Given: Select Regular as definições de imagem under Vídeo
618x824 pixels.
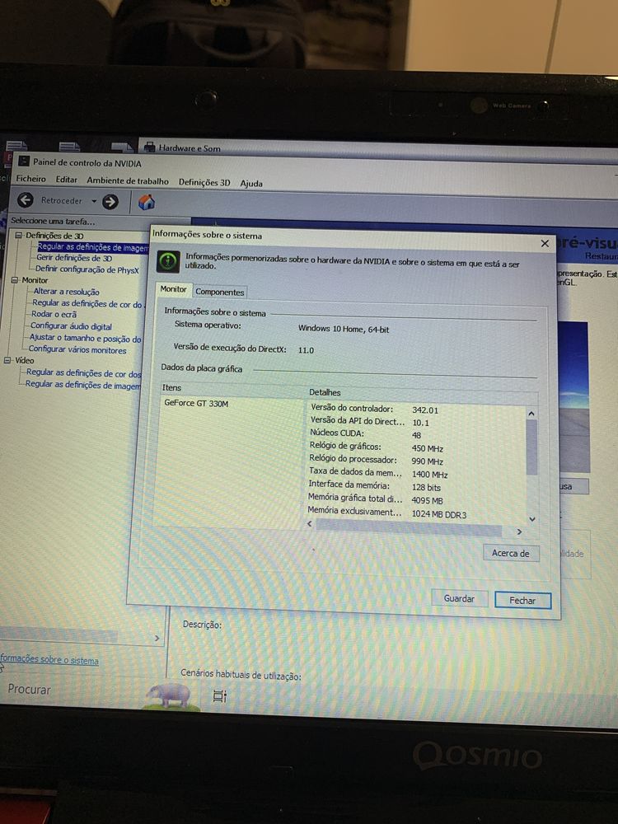Looking at the screenshot, I should click(83, 385).
